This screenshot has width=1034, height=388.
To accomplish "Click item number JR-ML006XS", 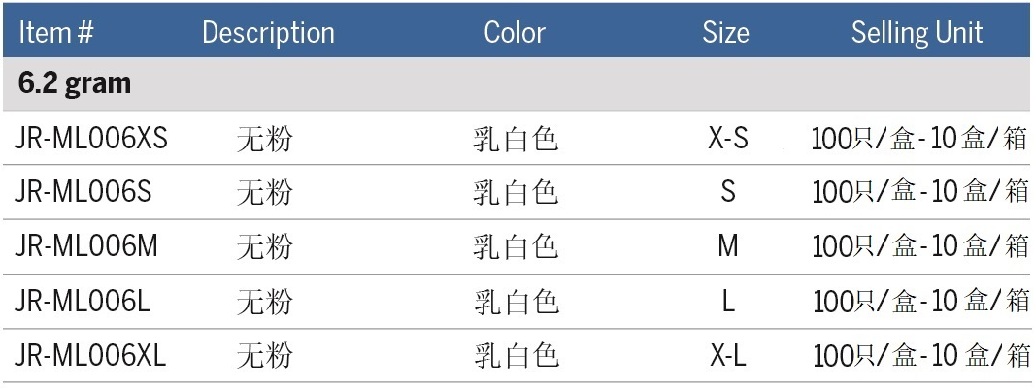I will (91, 139).
